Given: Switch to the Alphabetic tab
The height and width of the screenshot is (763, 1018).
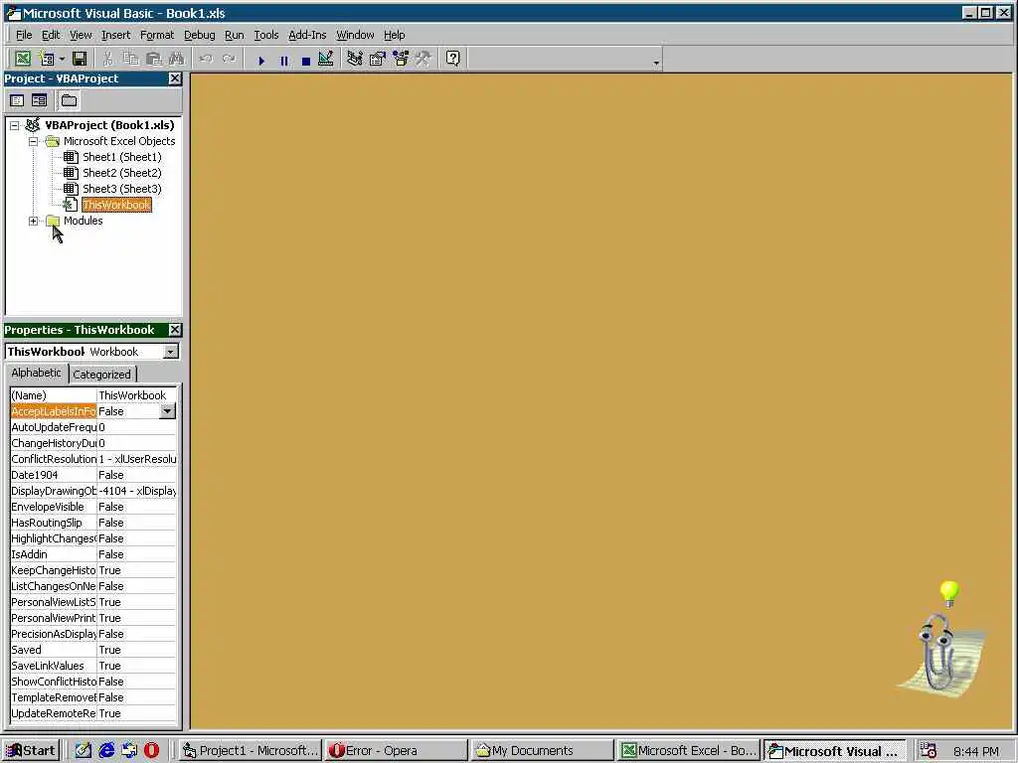Looking at the screenshot, I should pyautogui.click(x=37, y=374).
